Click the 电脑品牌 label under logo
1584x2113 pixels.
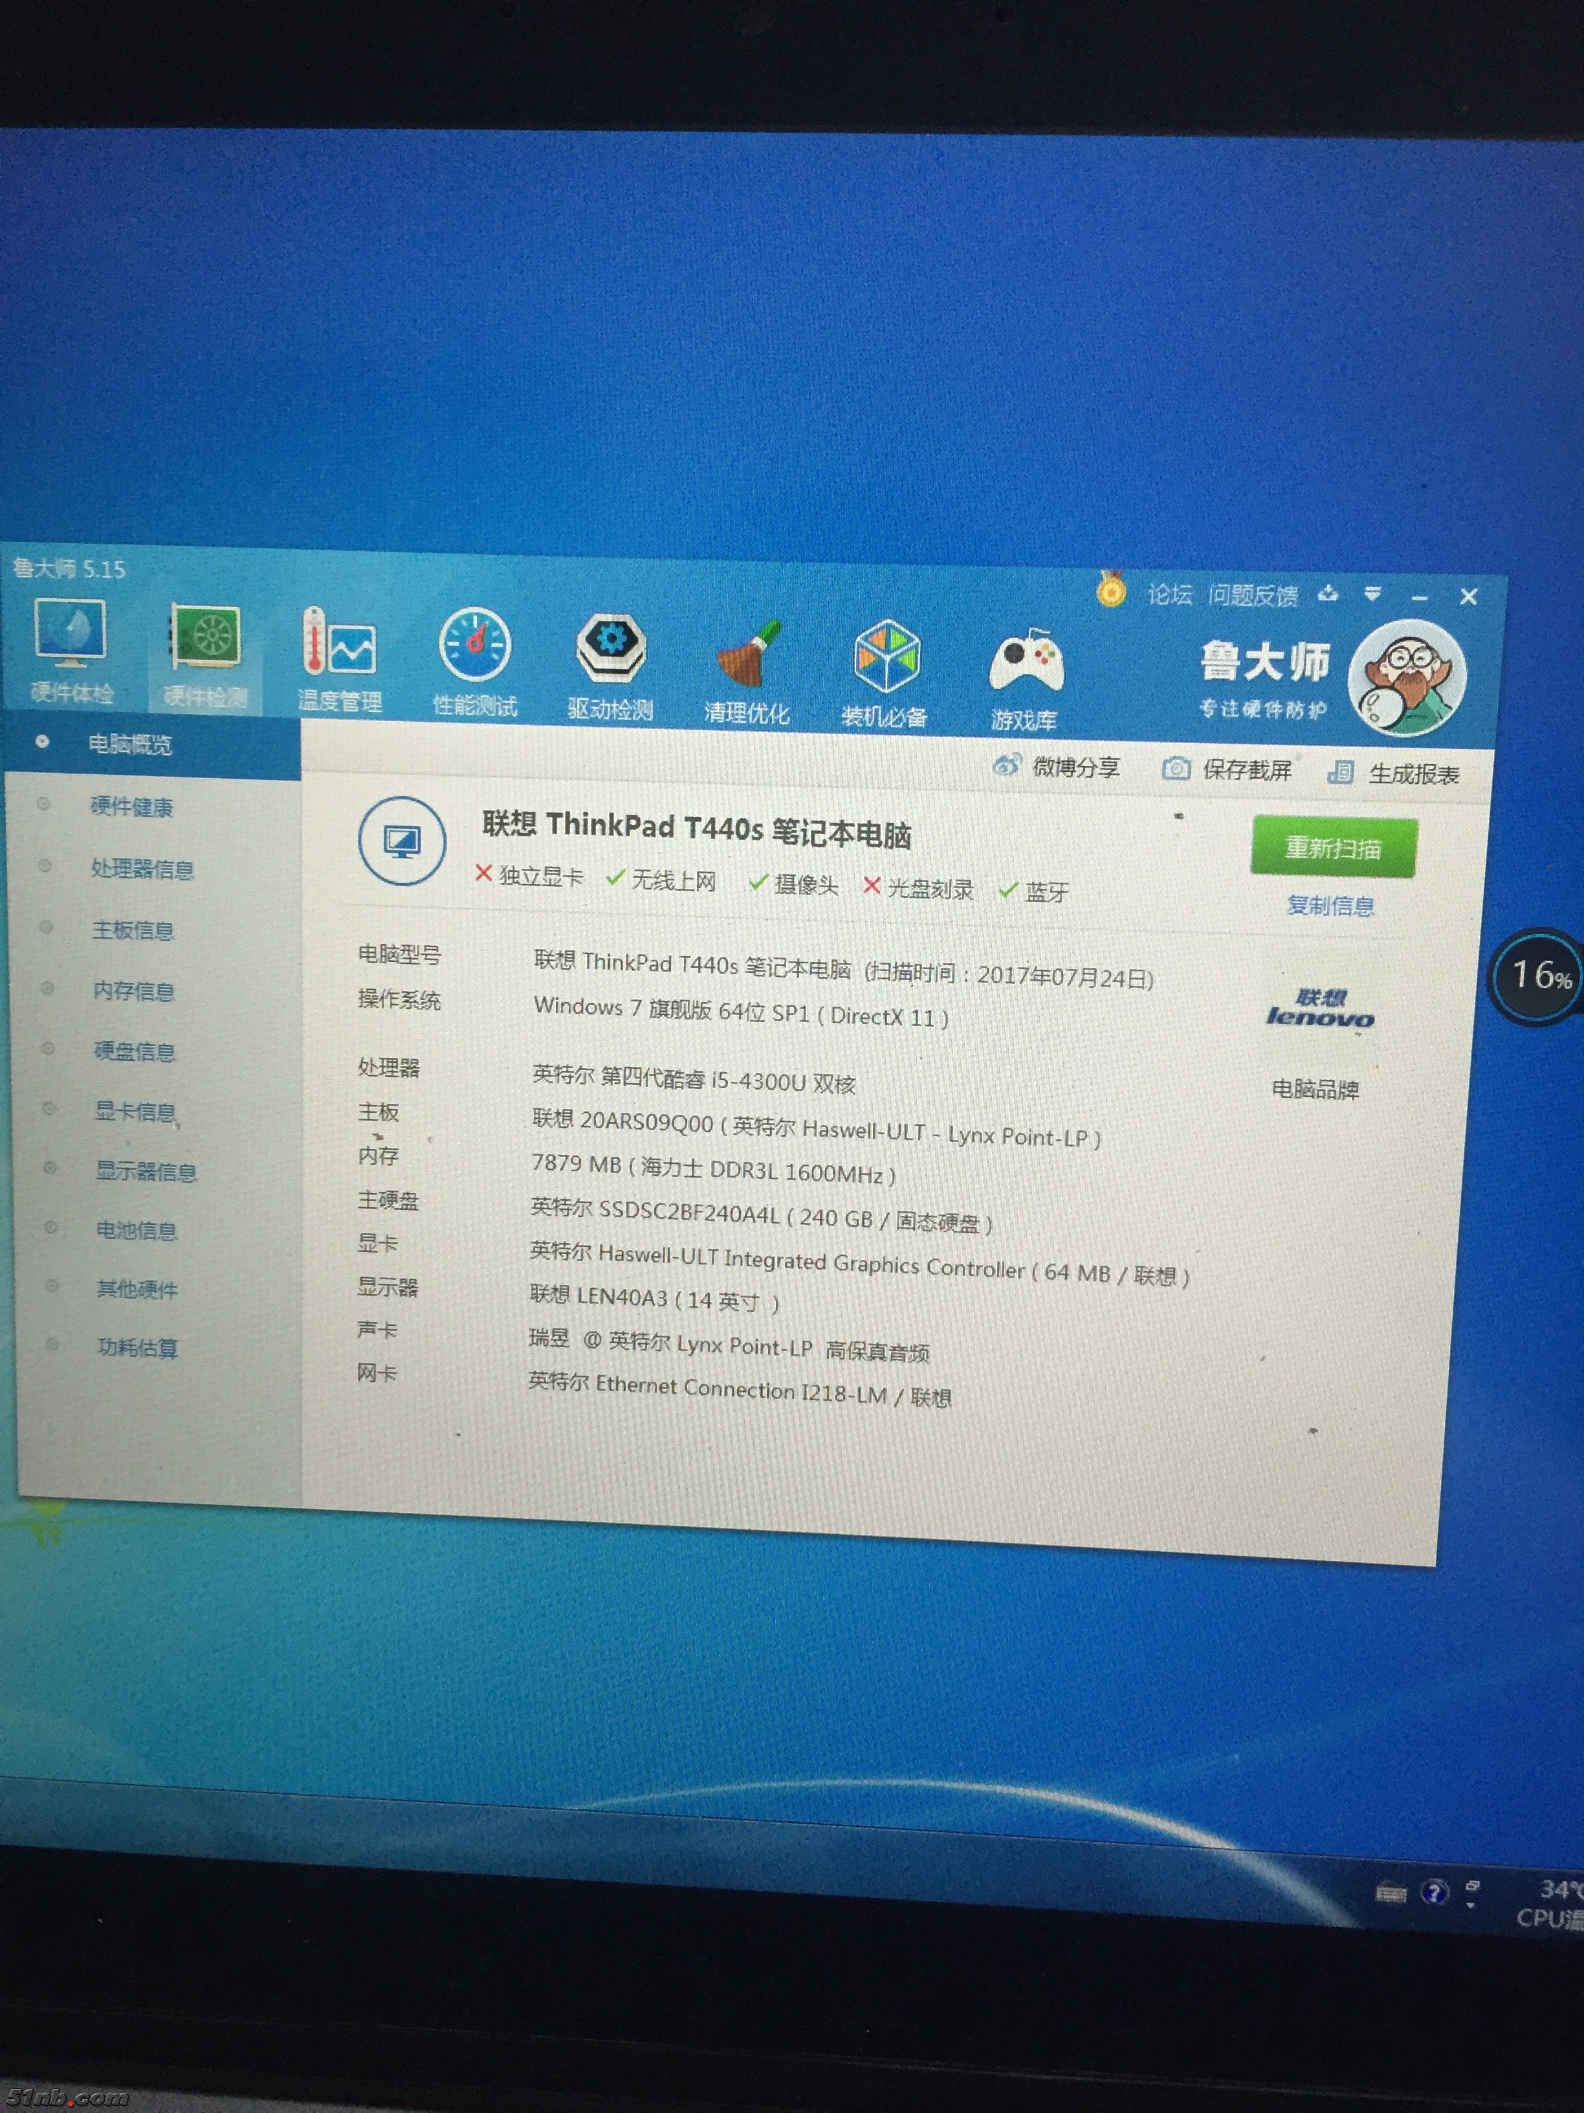pos(1315,1089)
